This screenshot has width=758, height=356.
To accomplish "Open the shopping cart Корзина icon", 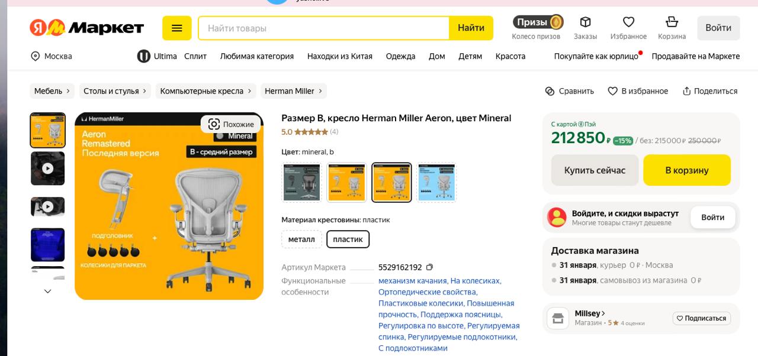I will point(672,22).
